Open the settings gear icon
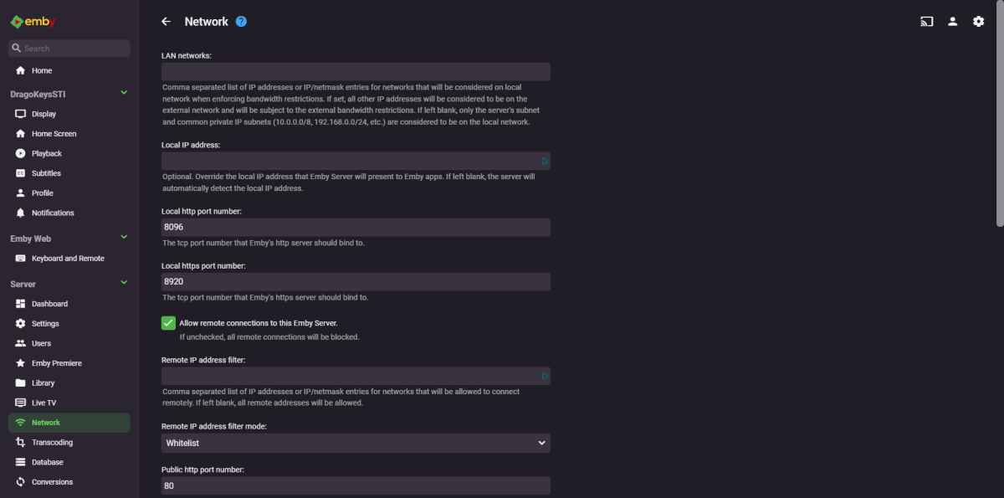Viewport: 1004px width, 498px height. [x=978, y=22]
